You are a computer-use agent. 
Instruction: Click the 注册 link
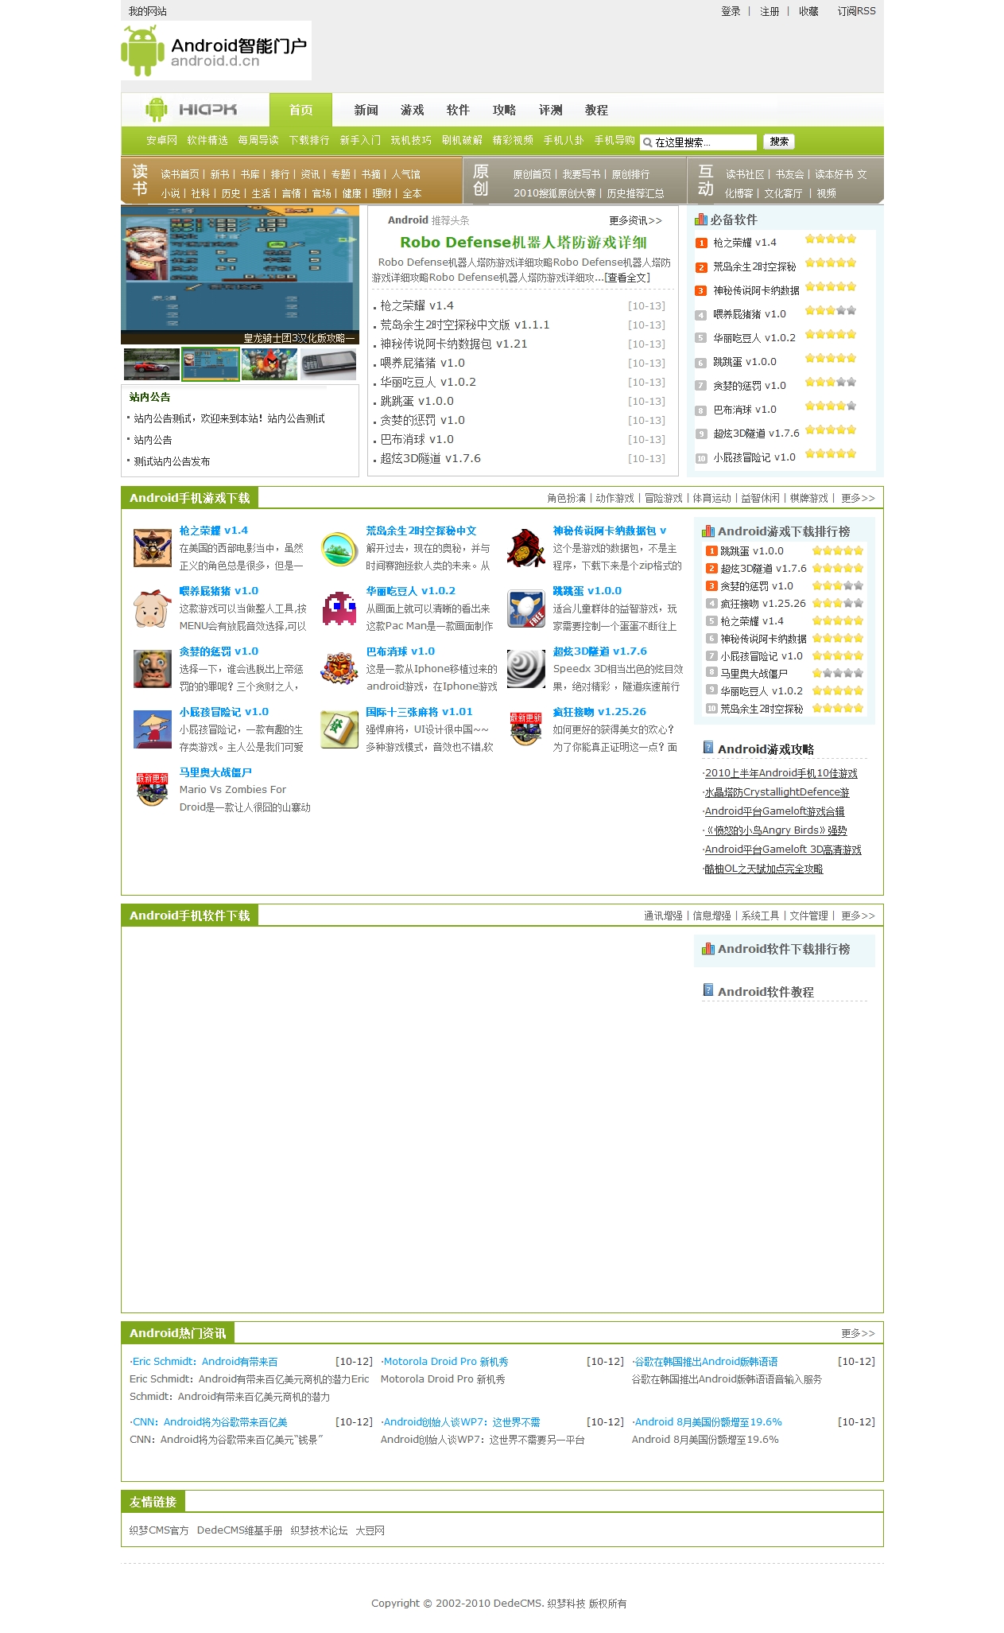coord(769,11)
